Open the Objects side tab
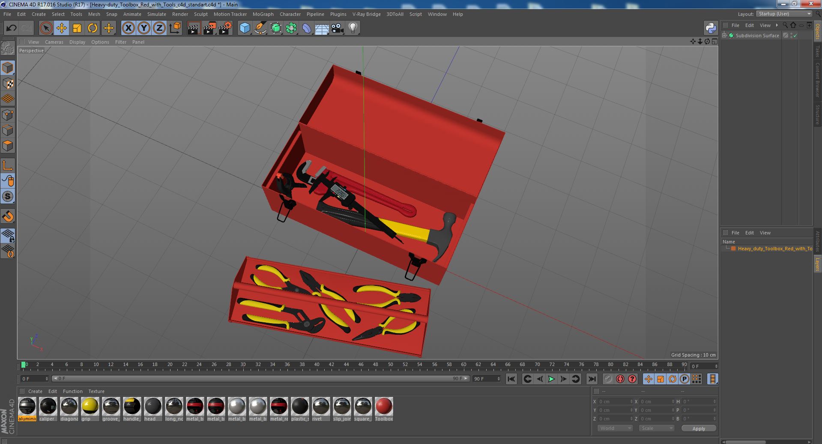Screen dimensions: 822x444 point(817,31)
